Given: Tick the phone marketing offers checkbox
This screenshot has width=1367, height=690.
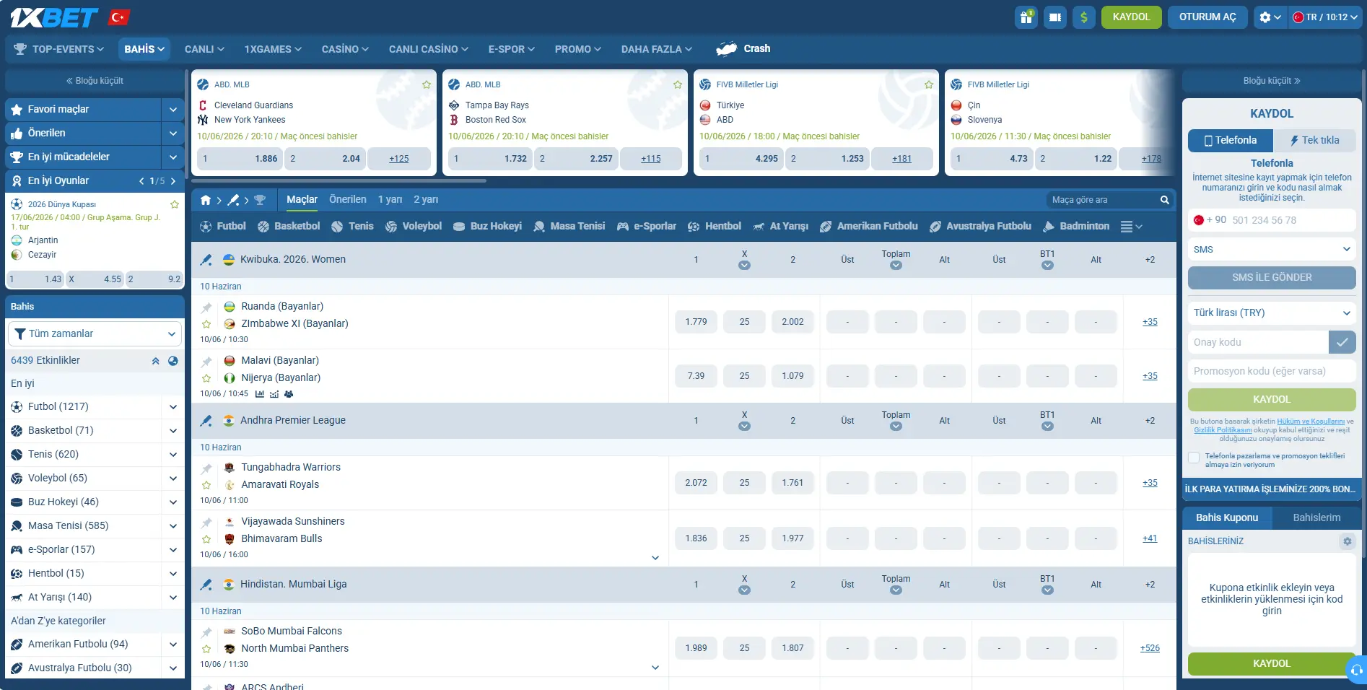Looking at the screenshot, I should 1194,458.
